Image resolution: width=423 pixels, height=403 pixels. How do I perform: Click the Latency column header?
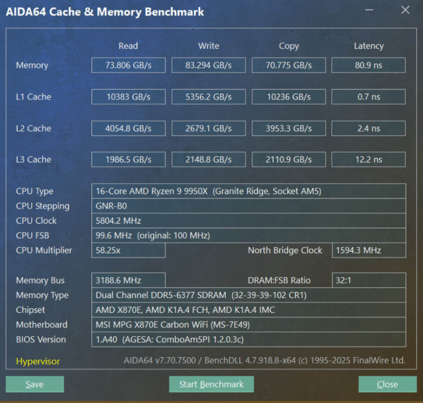tap(369, 46)
